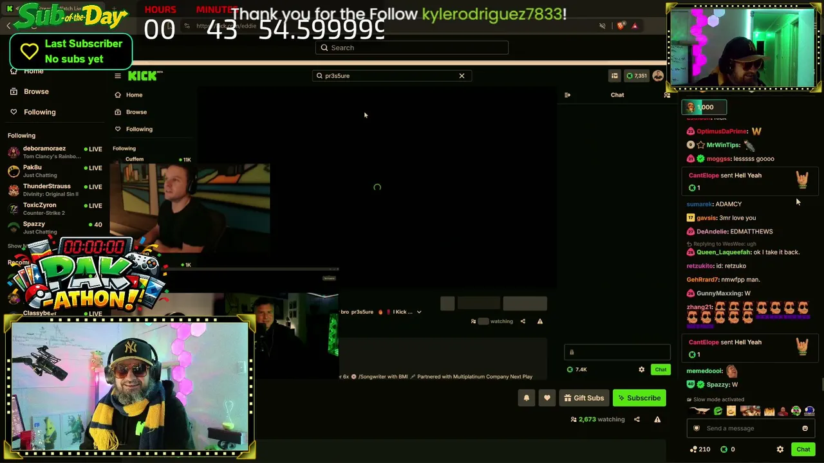The width and height of the screenshot is (824, 463).
Task: Click the Send a message field
Action: (x=751, y=428)
